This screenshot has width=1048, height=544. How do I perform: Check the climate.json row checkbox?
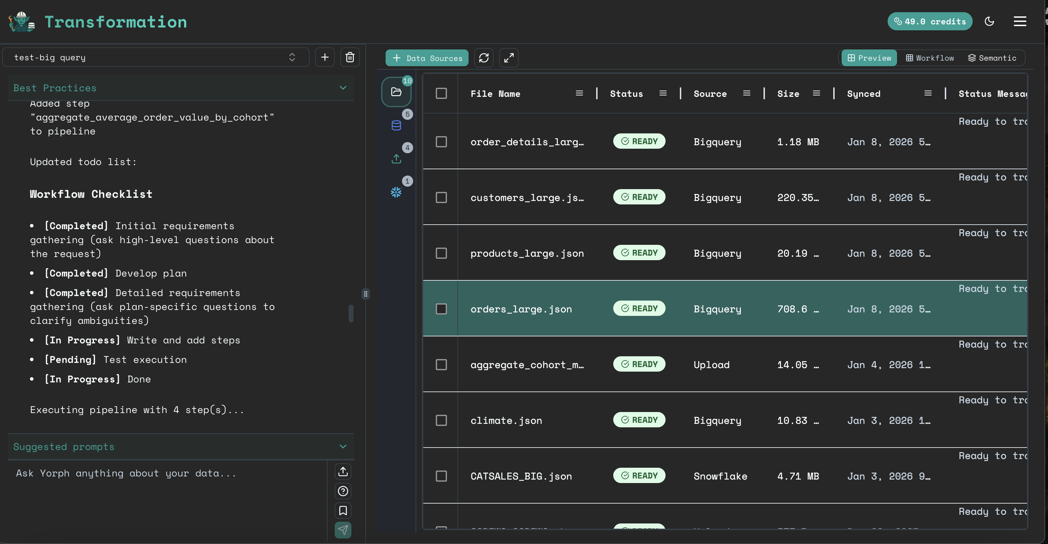(x=441, y=420)
